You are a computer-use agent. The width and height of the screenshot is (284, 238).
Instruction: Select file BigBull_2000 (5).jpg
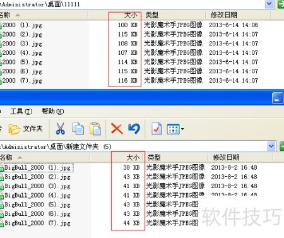[x=37, y=205]
